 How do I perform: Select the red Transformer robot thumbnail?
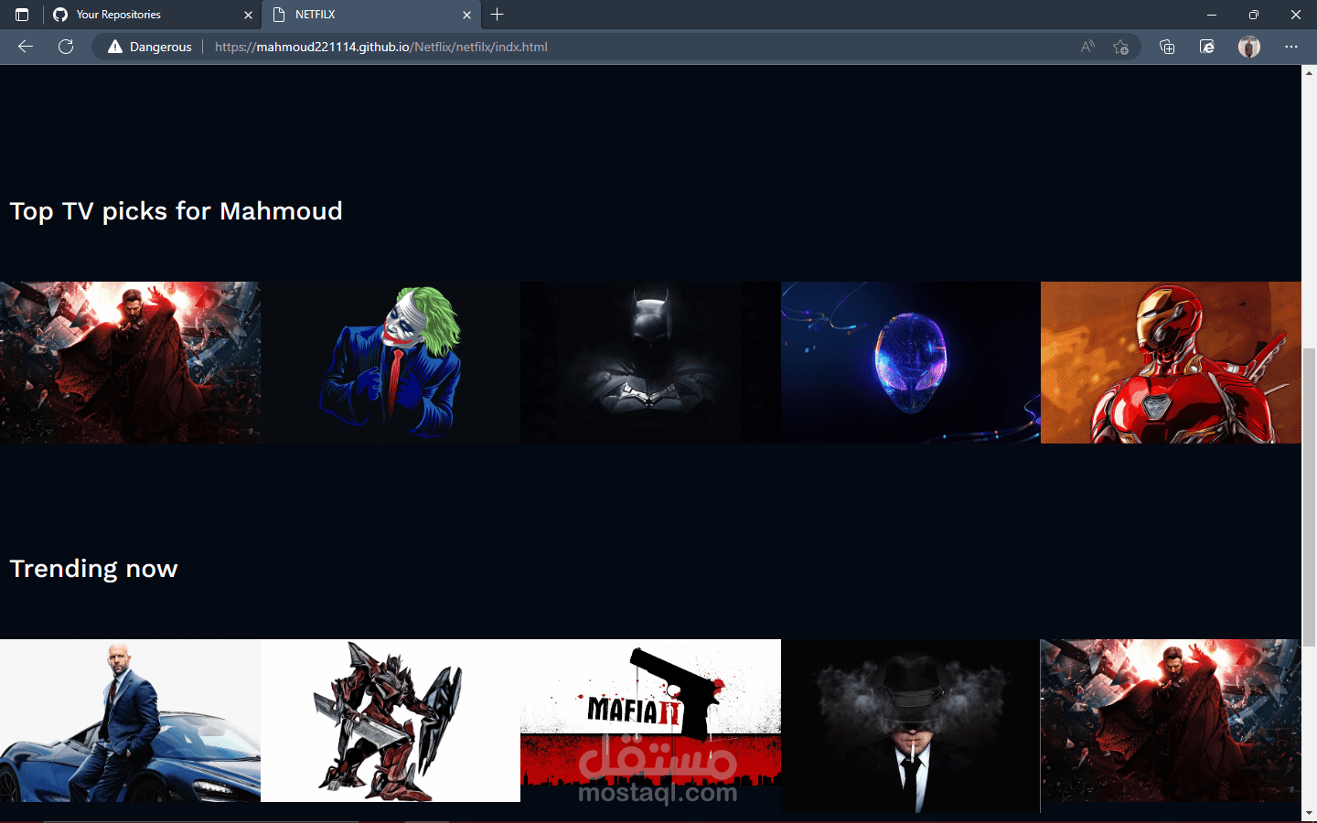click(391, 721)
